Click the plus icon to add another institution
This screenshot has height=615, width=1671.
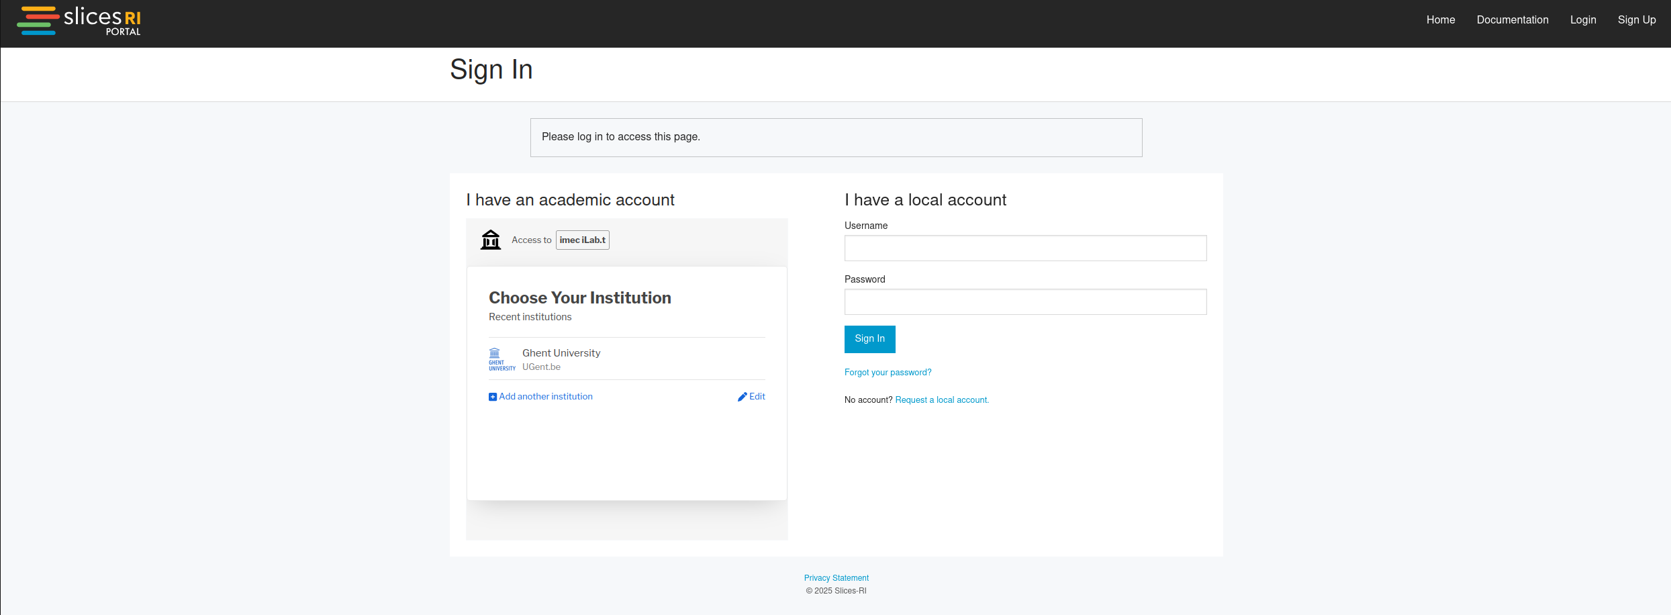[x=492, y=396]
